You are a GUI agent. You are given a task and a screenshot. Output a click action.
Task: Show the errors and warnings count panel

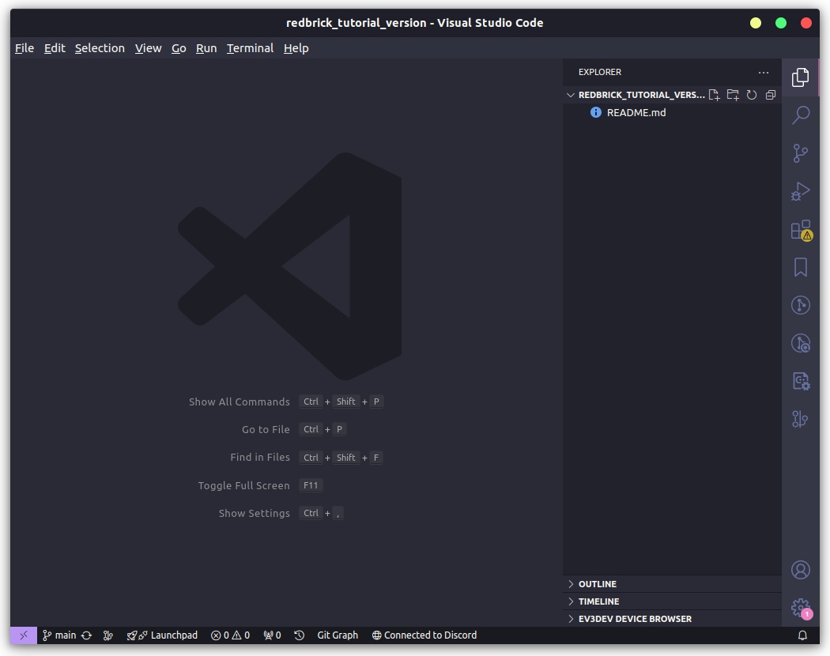tap(230, 635)
